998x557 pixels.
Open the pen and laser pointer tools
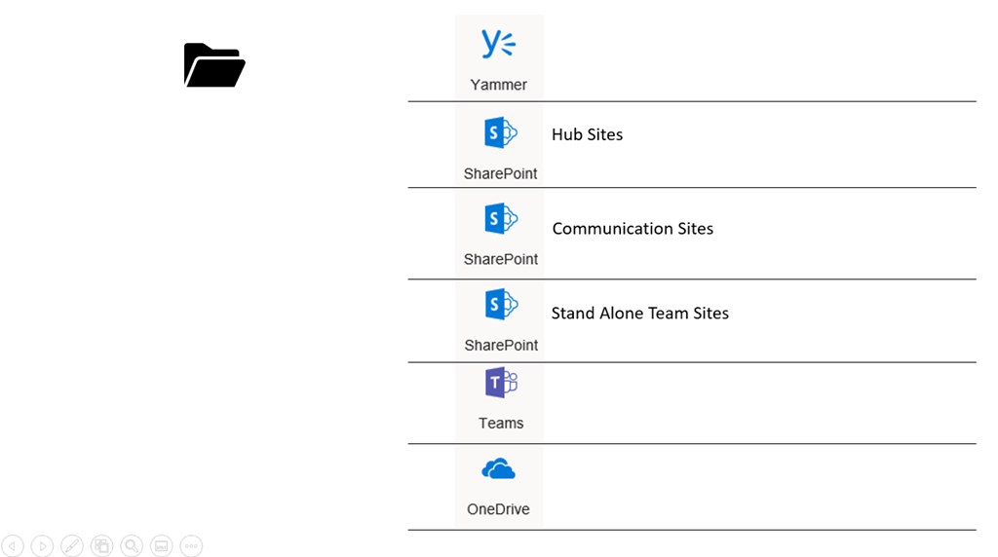[72, 546]
